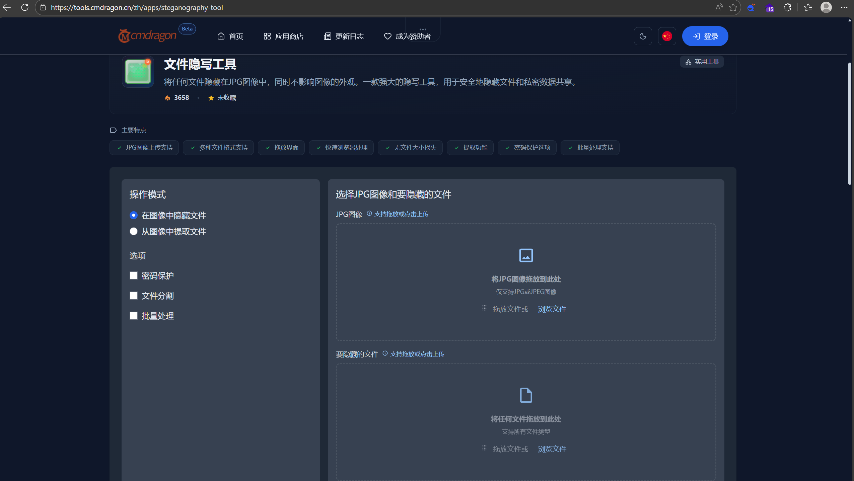Viewport: 854px width, 481px height.
Task: Enable 文件分割 checkbox
Action: pyautogui.click(x=134, y=296)
